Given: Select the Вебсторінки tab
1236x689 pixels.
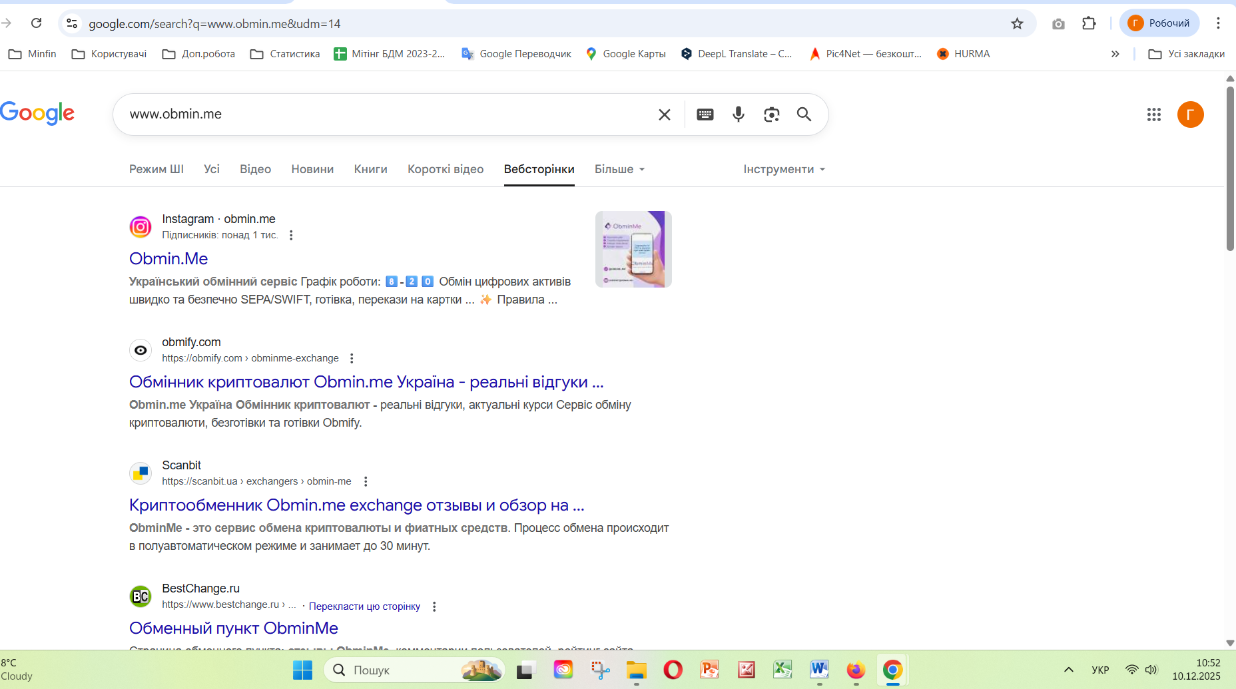Looking at the screenshot, I should pyautogui.click(x=539, y=169).
